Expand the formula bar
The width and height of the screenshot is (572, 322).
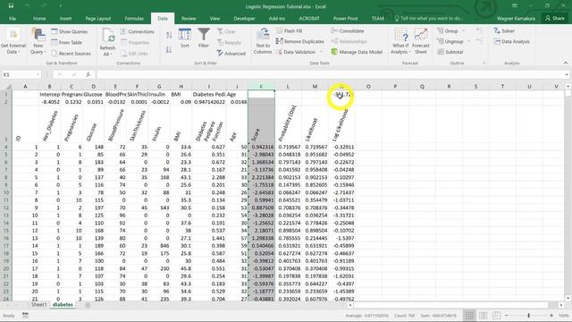[567, 74]
